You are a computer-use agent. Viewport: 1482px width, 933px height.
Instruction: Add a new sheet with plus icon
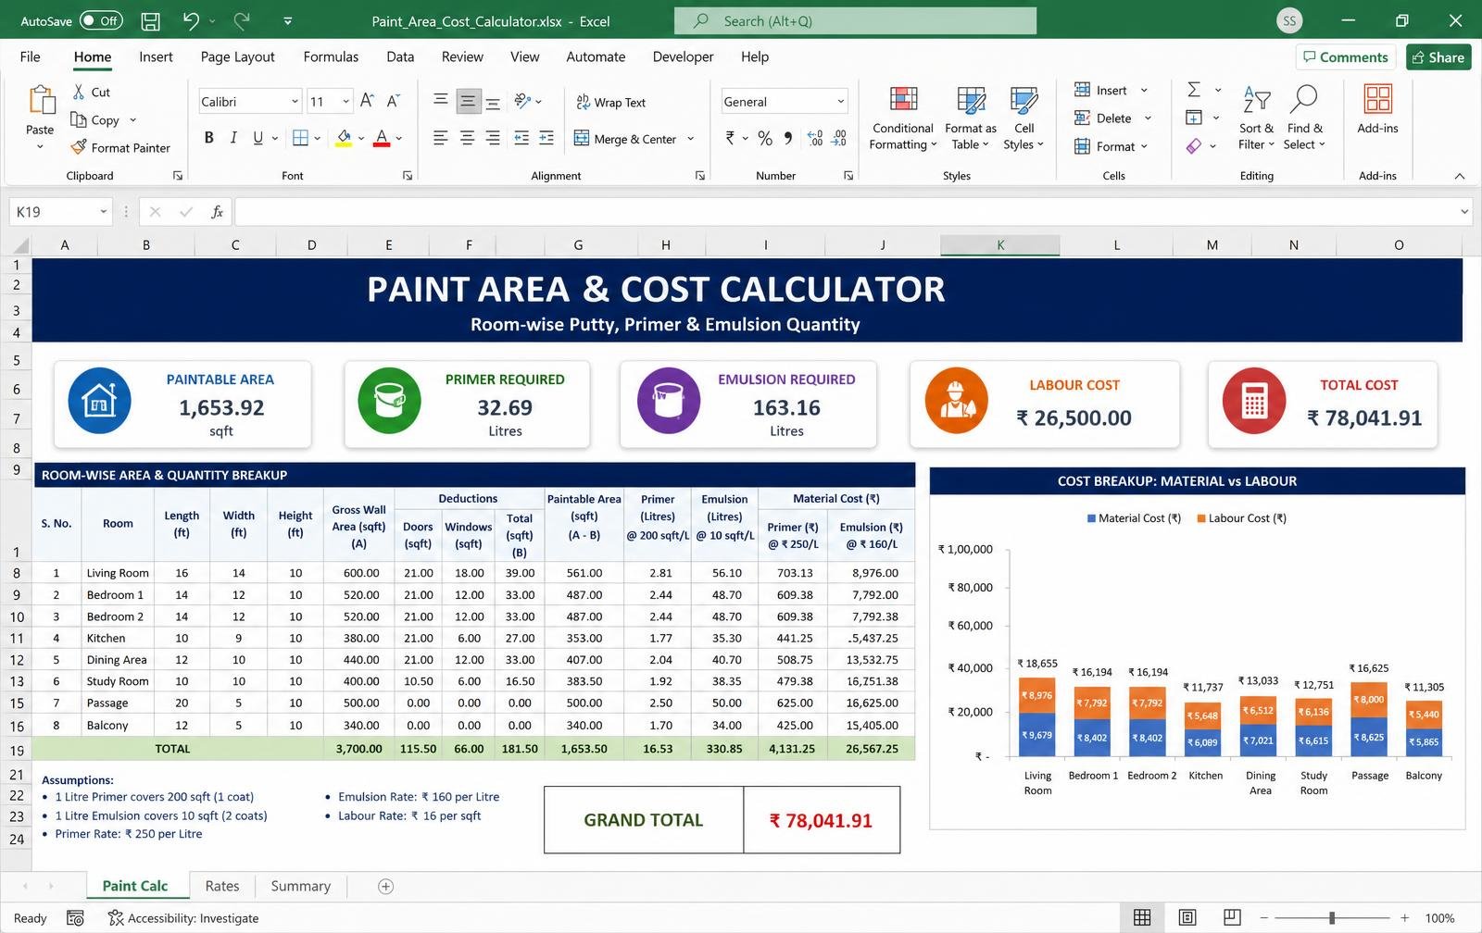click(x=386, y=887)
